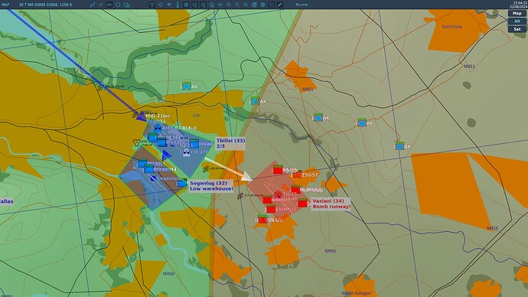Screen dimensions: 528x297
Task: Click the blue AK unit near Lilo border
Action: point(255,101)
